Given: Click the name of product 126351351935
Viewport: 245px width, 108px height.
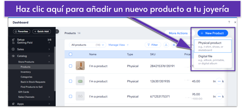Looking at the screenshot, I should tap(98, 81).
